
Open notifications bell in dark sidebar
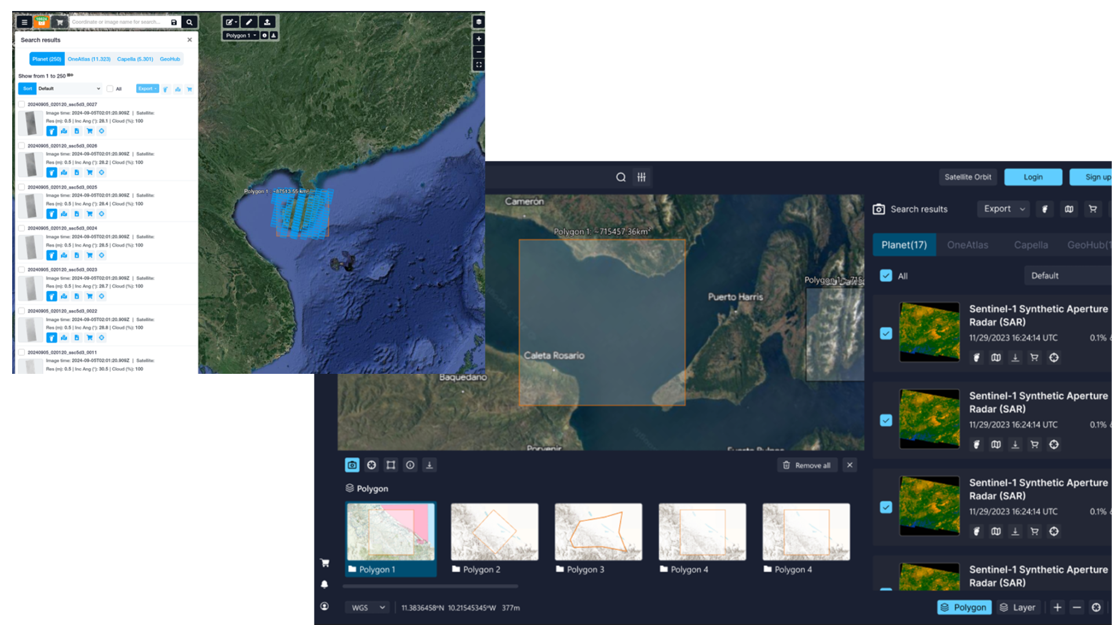tap(324, 584)
